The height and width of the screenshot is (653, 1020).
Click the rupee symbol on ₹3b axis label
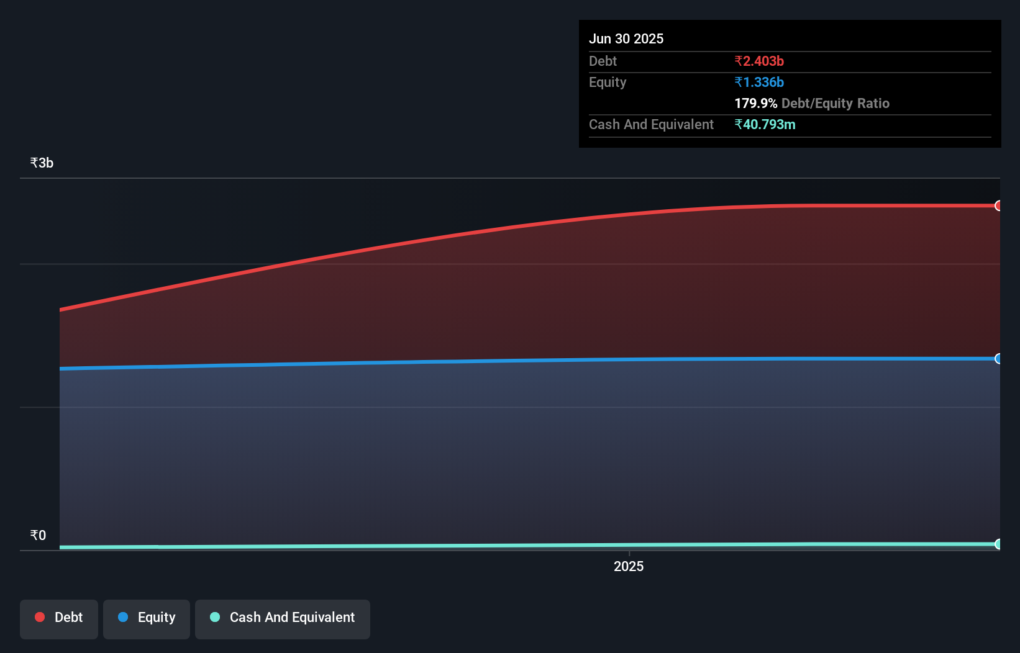point(34,162)
